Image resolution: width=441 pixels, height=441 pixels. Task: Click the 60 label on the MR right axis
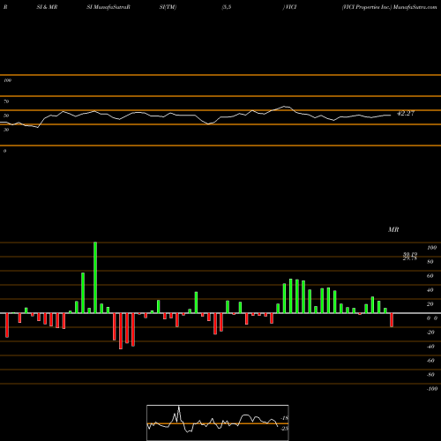(430, 276)
